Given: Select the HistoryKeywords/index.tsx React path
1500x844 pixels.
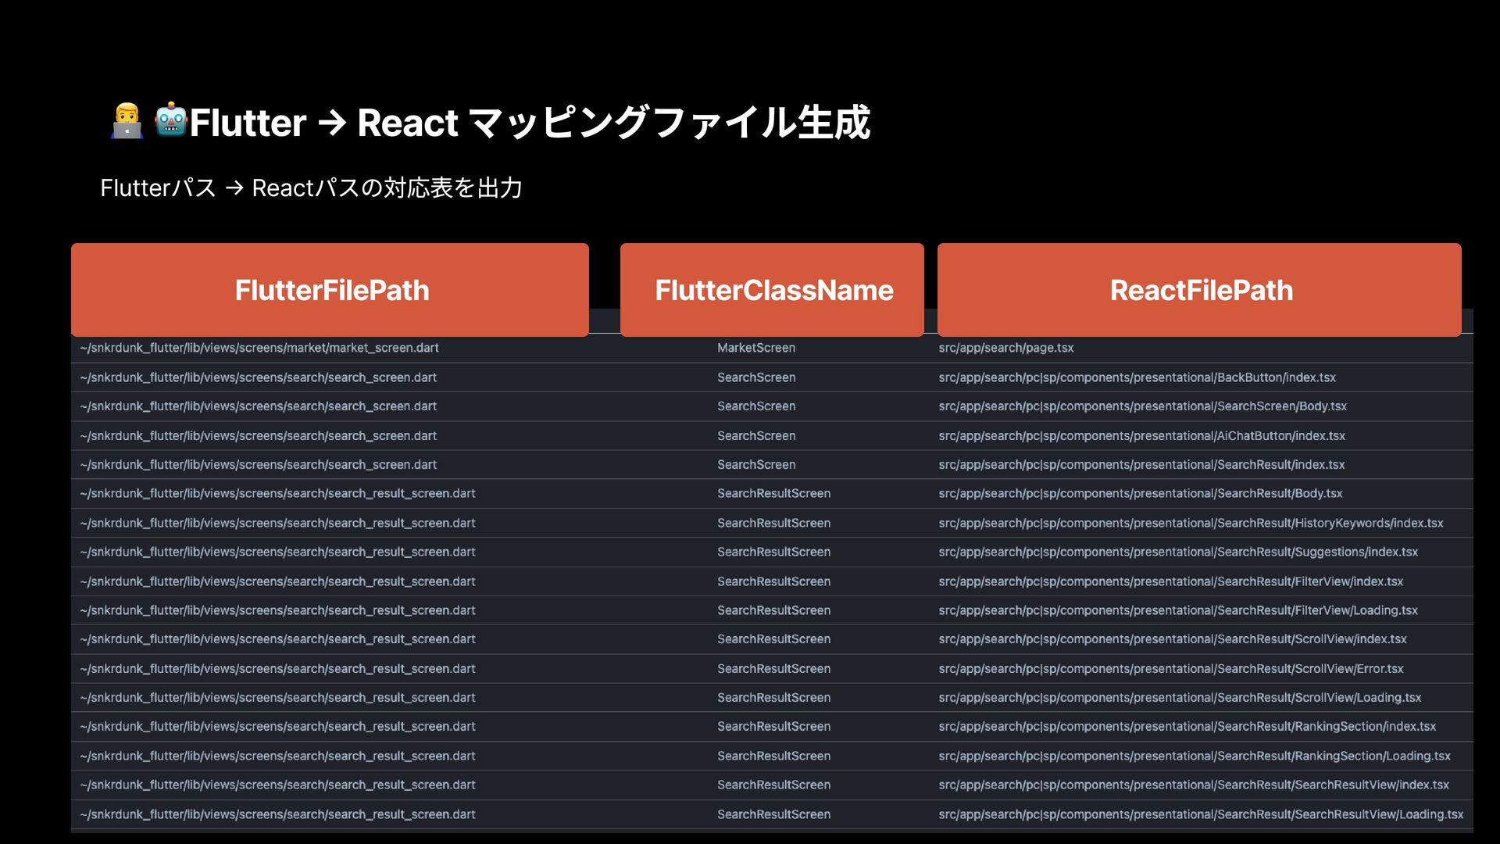Looking at the screenshot, I should [x=1191, y=524].
